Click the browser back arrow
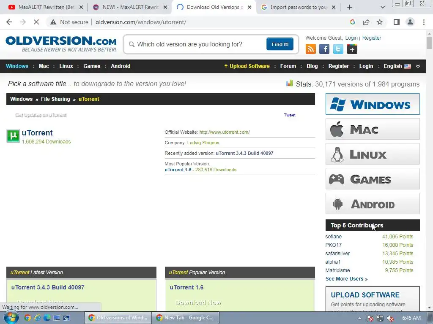The image size is (433, 324). (9, 22)
